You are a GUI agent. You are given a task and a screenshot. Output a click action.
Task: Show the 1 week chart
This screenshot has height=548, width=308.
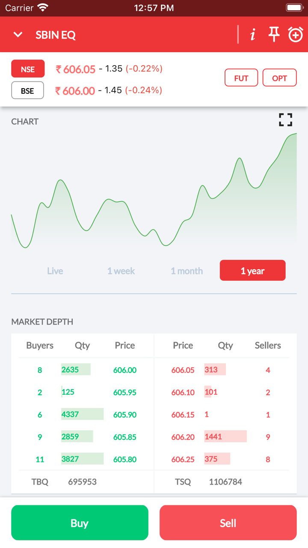(x=121, y=271)
